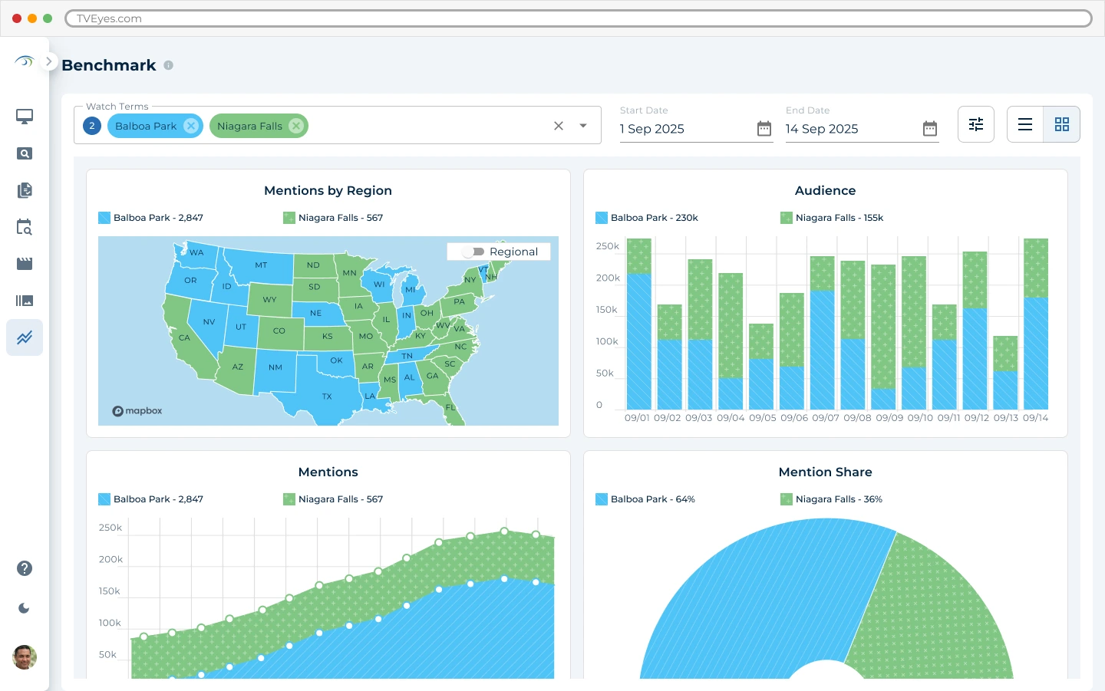Click Texas on the regions map
This screenshot has width=1105, height=691.
point(326,395)
